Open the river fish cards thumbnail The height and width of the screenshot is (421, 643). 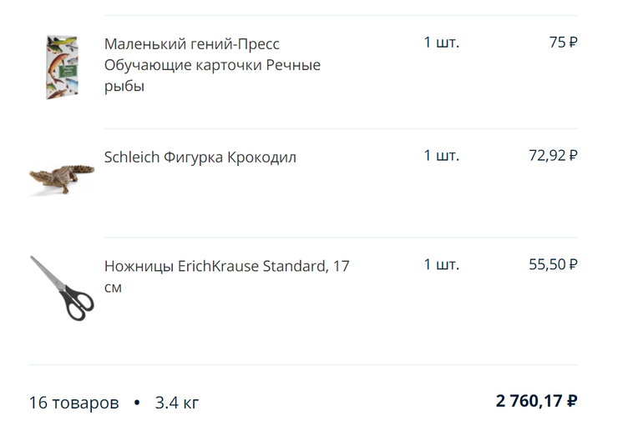[62, 67]
